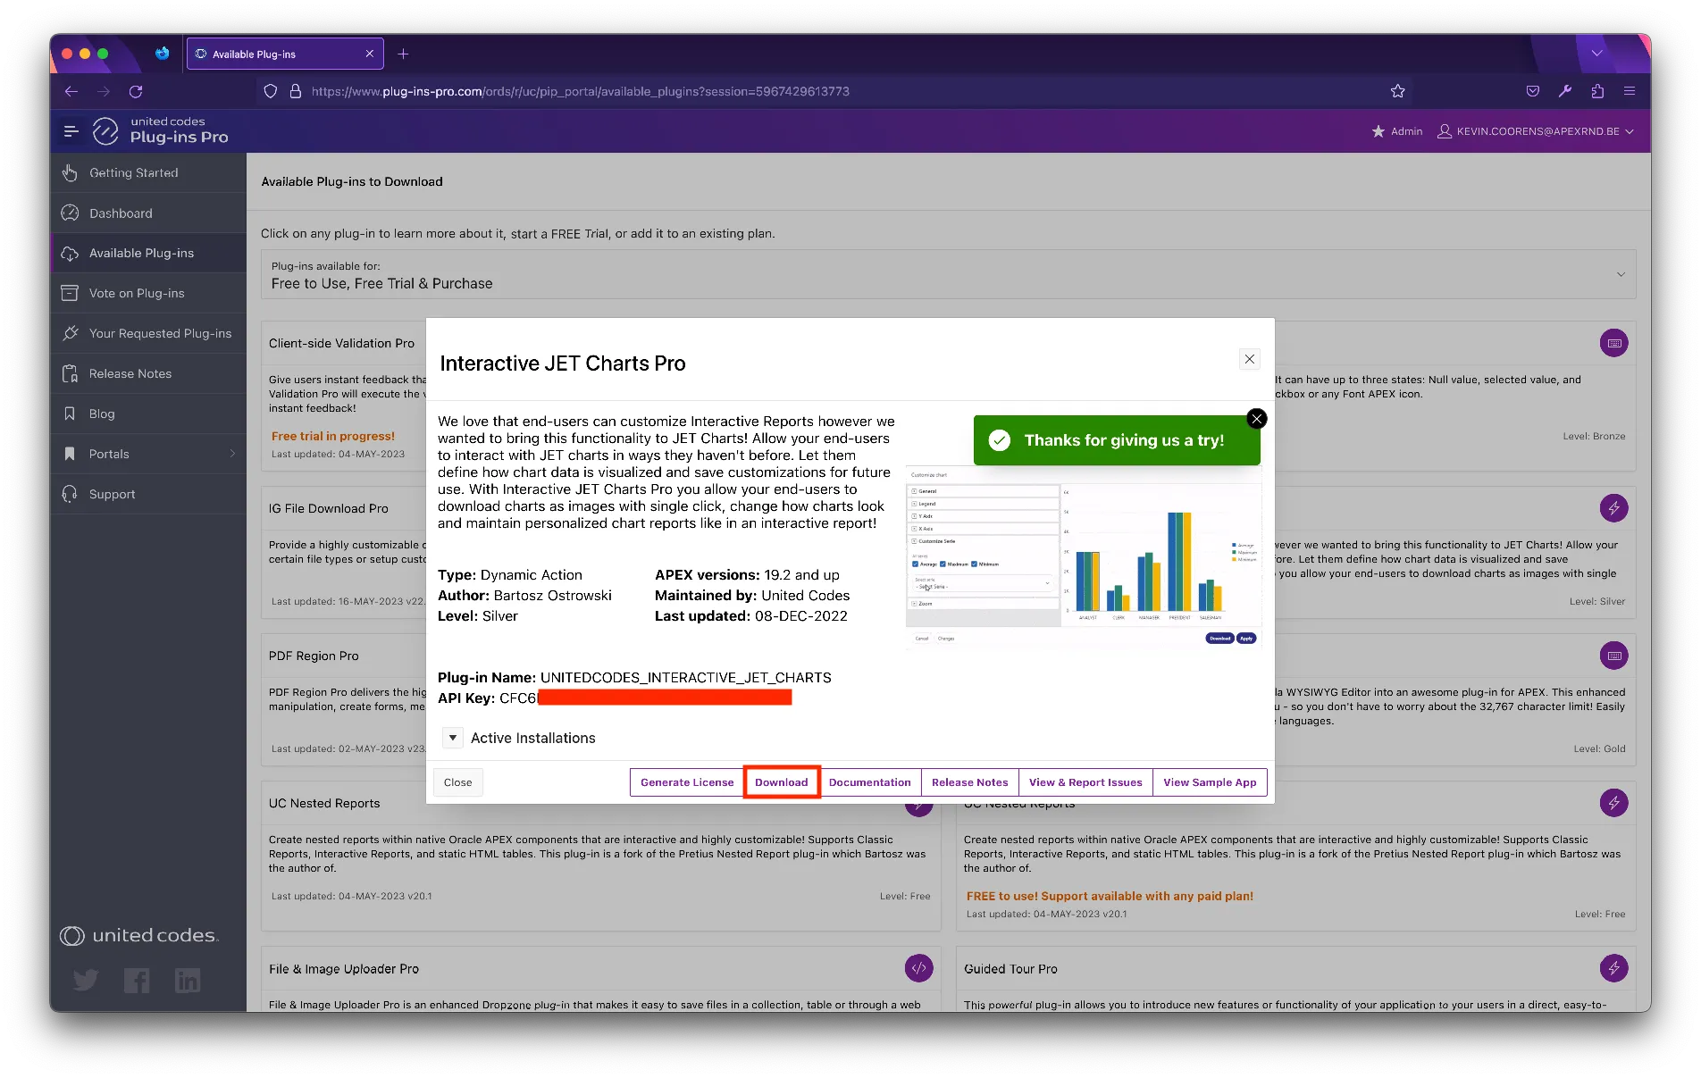Close the Available Plug-ins browser tab
The width and height of the screenshot is (1701, 1078).
coord(370,54)
